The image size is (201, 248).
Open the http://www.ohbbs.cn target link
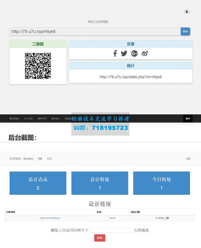click(x=50, y=218)
